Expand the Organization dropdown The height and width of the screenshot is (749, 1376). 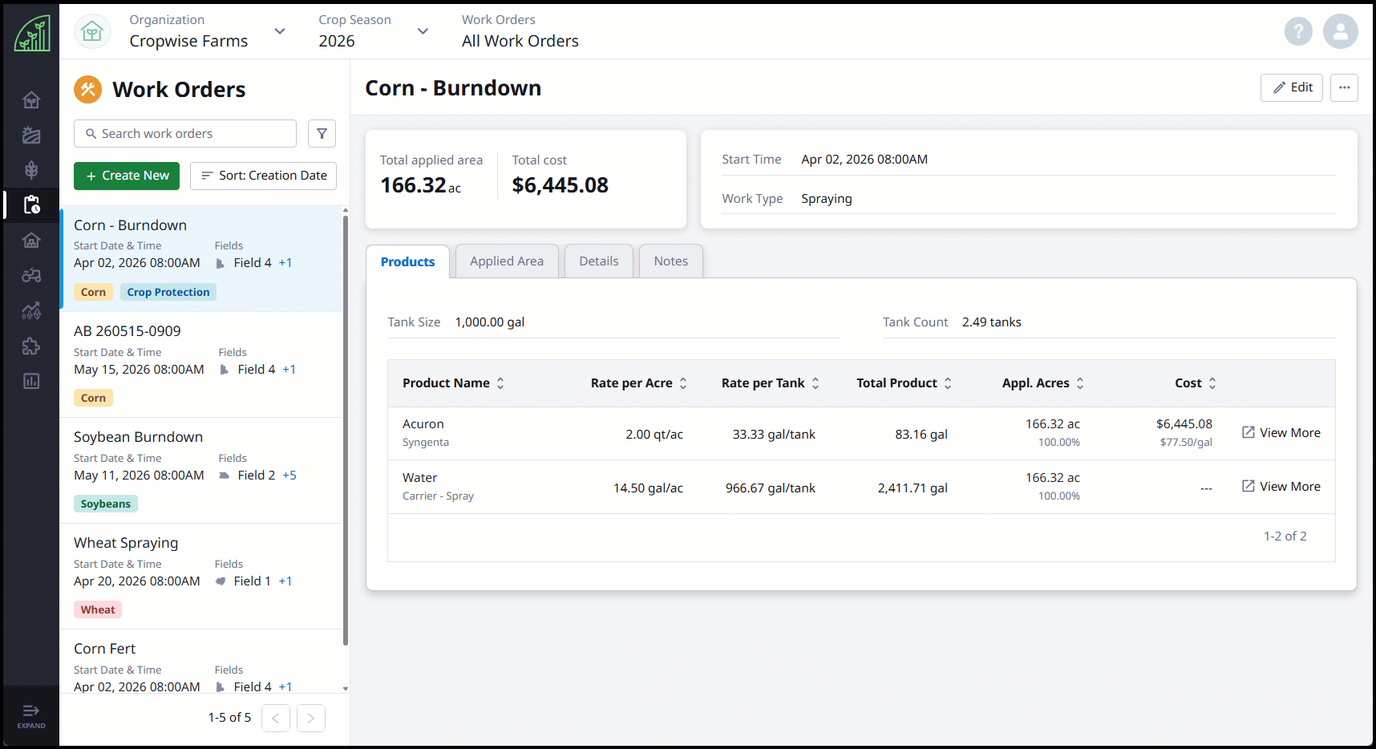(x=280, y=31)
